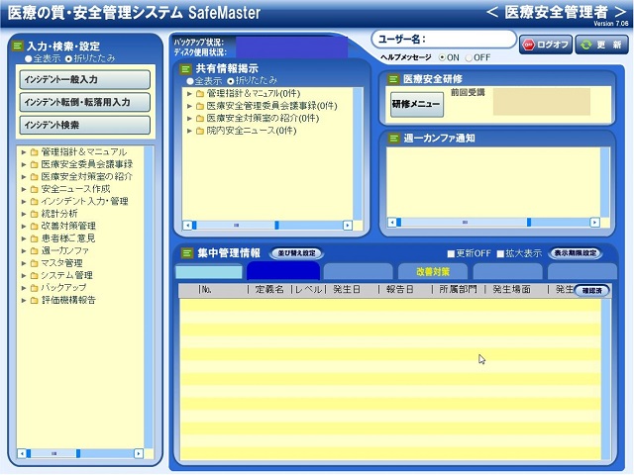Expand 患者様ご意見 tree node
This screenshot has height=475, width=634.
24,238
